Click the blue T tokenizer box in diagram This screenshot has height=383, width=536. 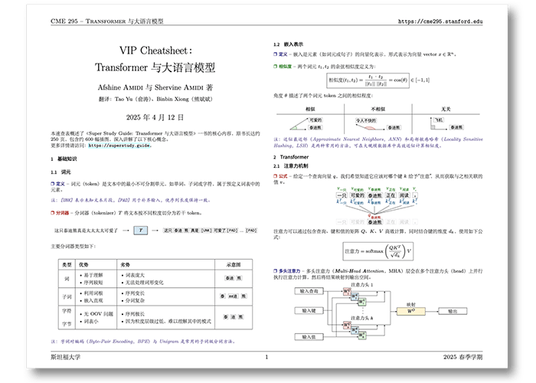(x=140, y=230)
